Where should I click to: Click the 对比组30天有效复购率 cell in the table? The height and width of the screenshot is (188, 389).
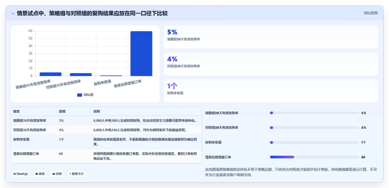29,130
